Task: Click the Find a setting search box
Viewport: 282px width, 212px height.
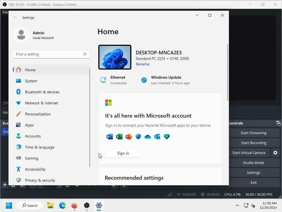Action: click(x=51, y=54)
